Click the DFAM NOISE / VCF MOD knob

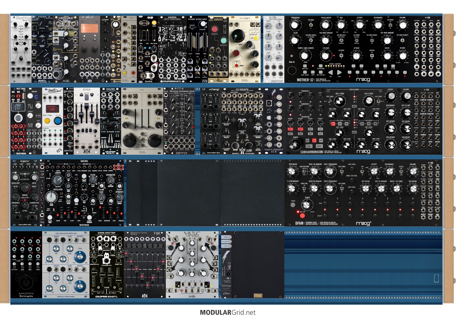tap(396, 188)
